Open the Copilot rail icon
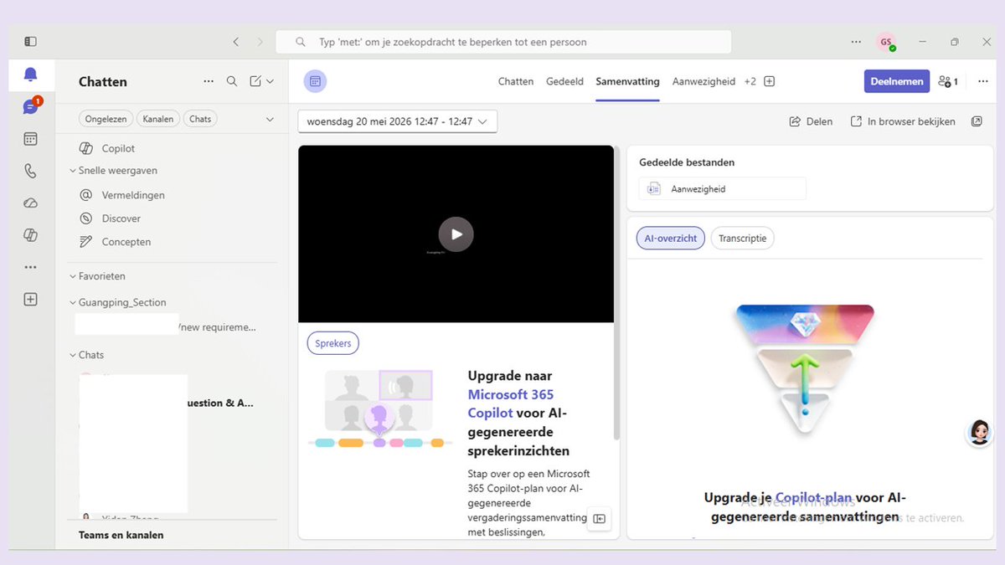This screenshot has height=565, width=1005. tap(30, 235)
